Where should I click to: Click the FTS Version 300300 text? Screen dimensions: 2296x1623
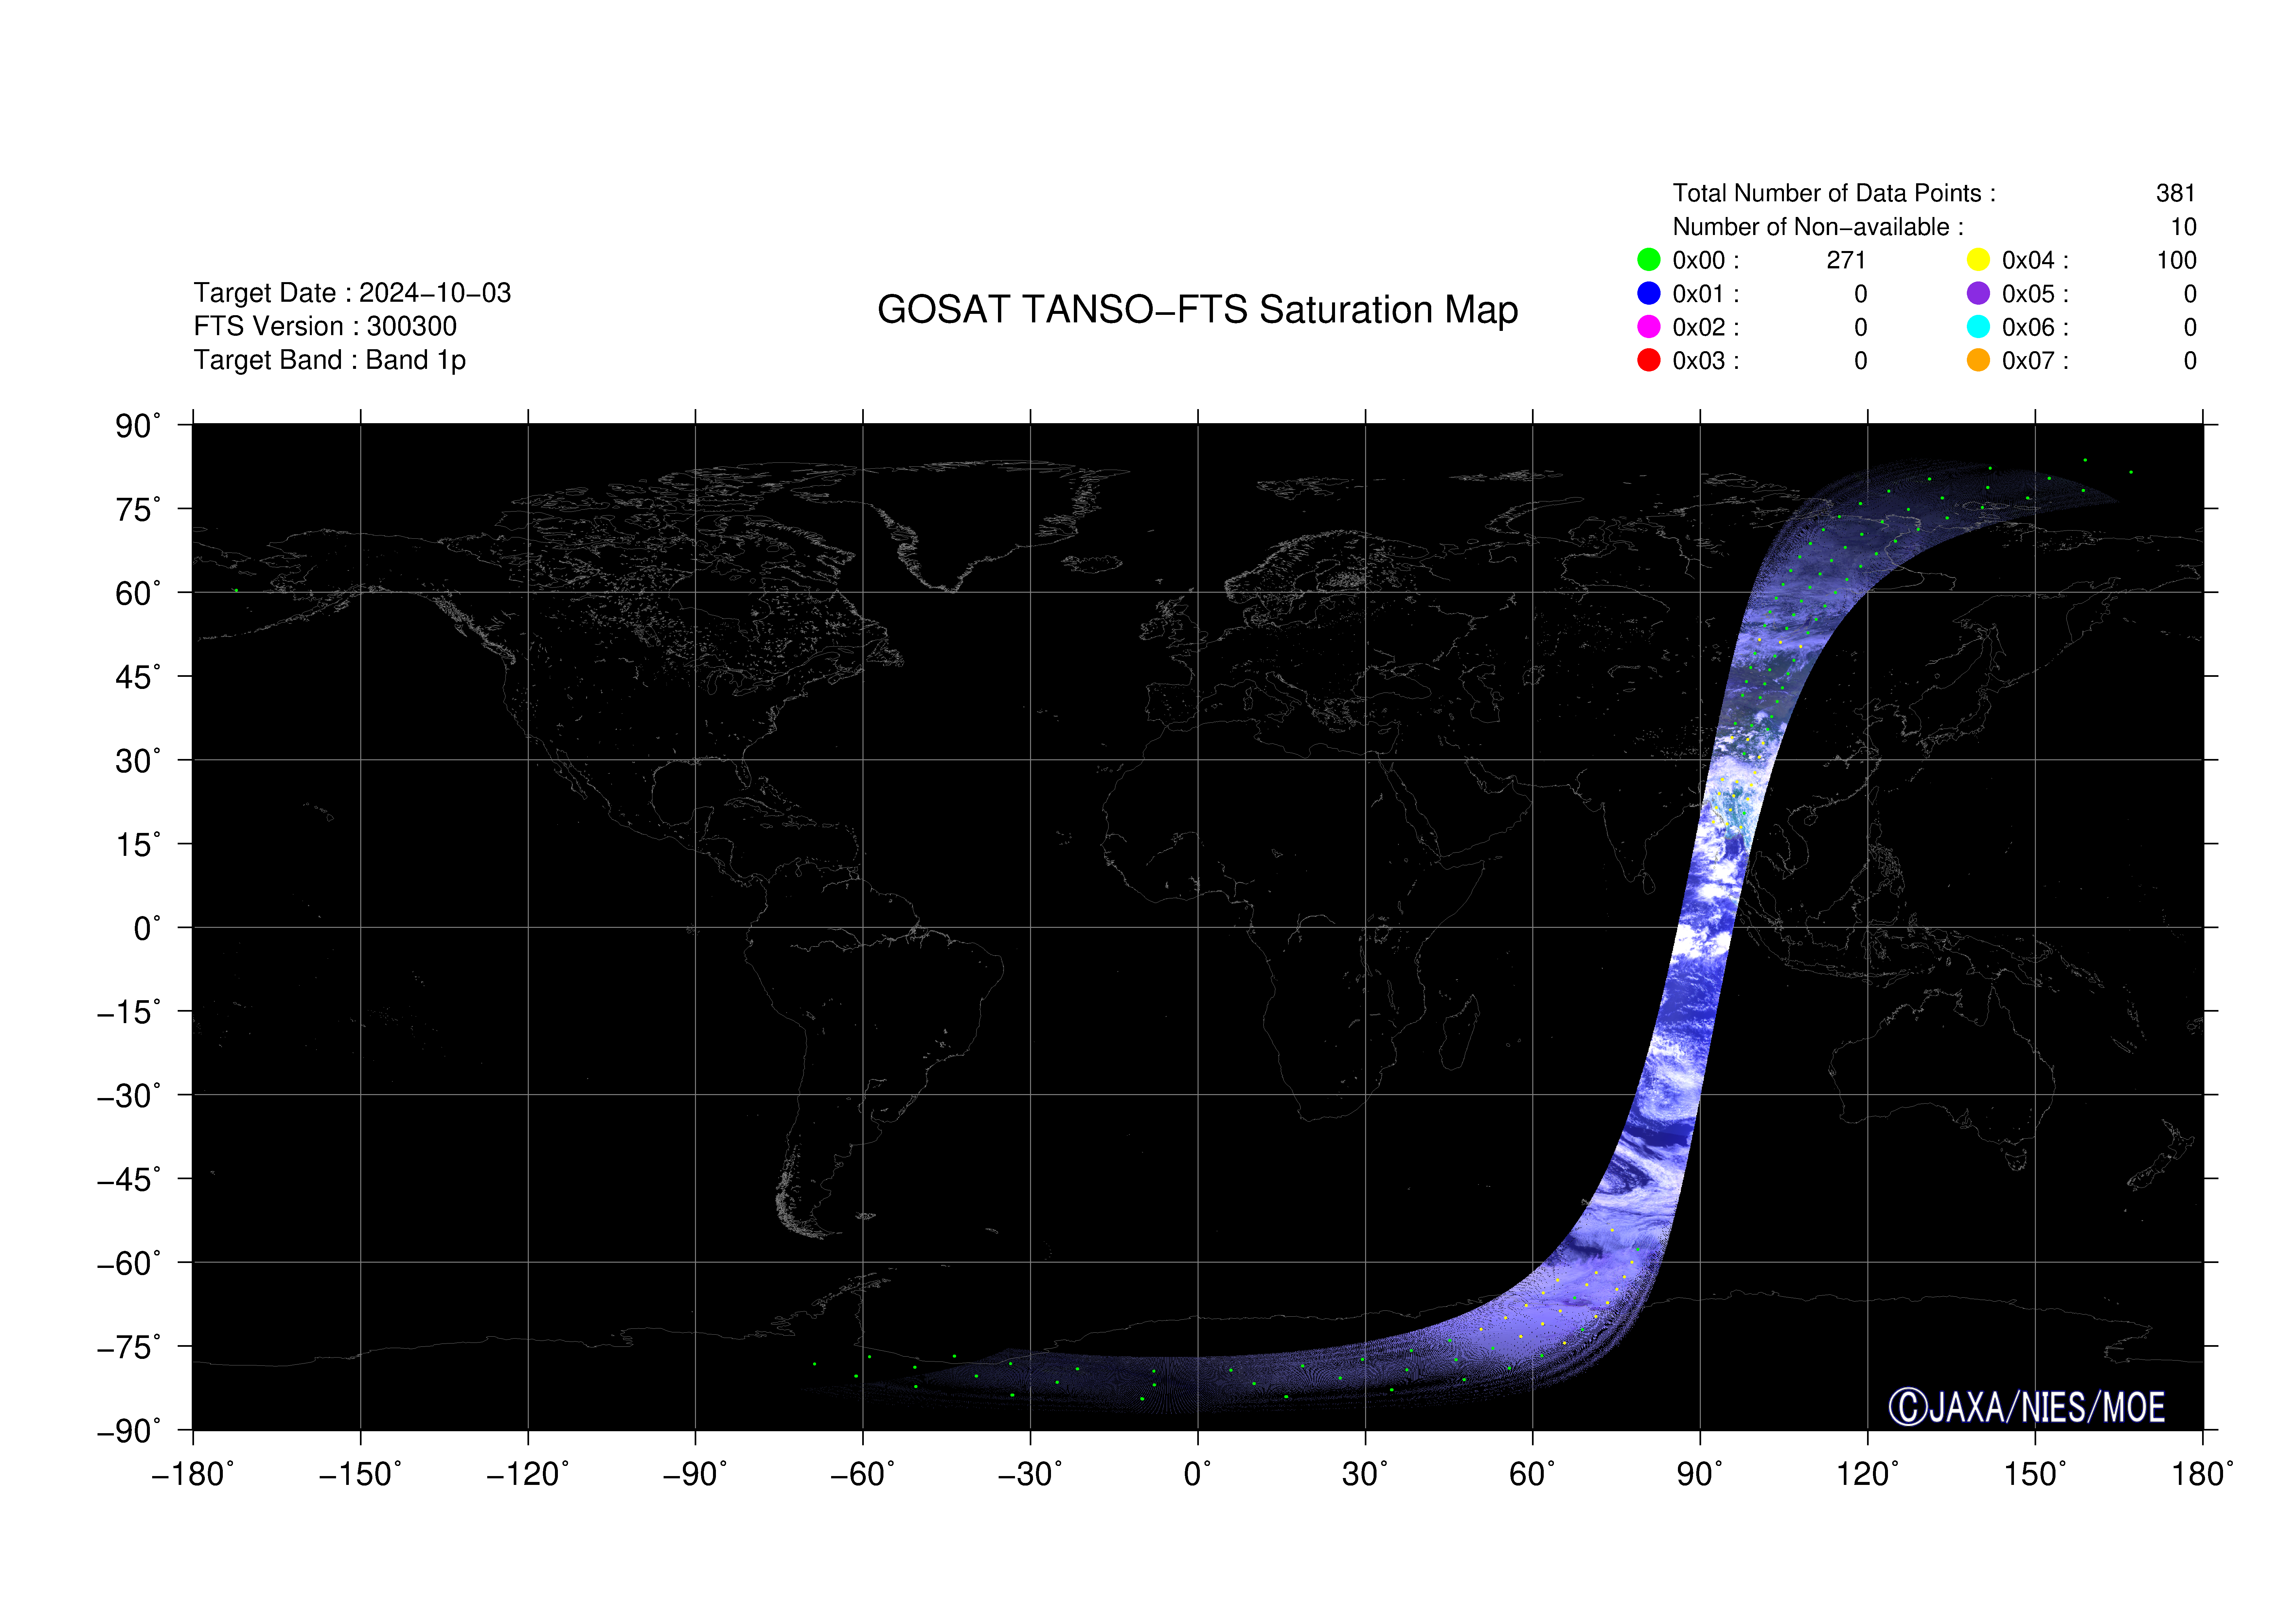[x=325, y=326]
